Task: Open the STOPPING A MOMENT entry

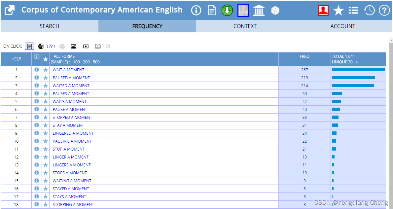Action: click(x=73, y=204)
